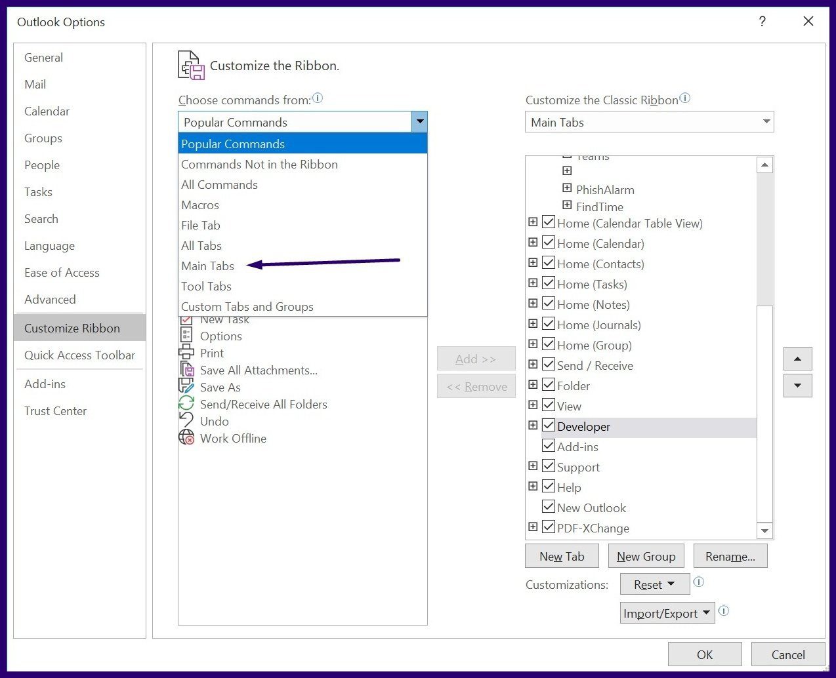The height and width of the screenshot is (678, 836).
Task: Select Trust Center in the sidebar
Action: coord(55,410)
